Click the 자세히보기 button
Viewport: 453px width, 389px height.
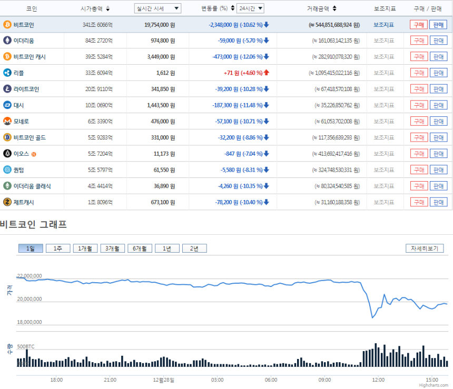[425, 248]
